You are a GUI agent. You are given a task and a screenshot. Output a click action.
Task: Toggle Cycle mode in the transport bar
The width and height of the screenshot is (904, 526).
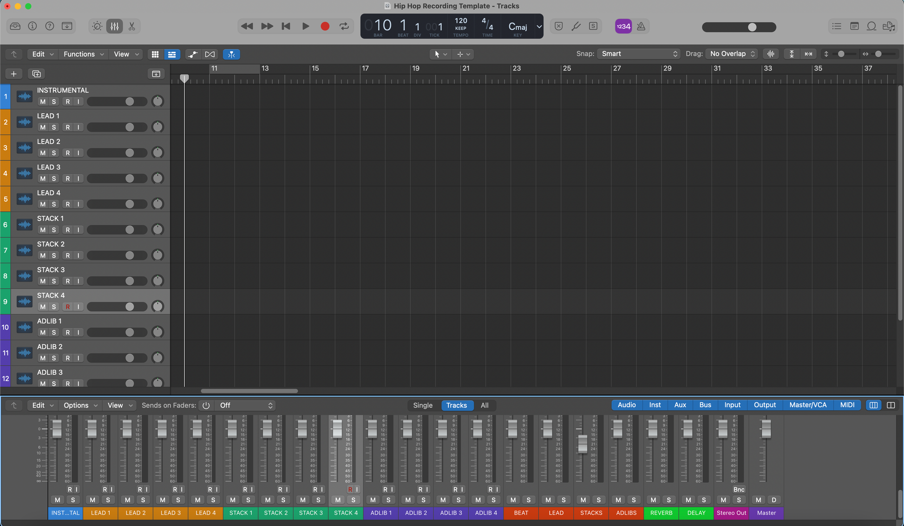pos(344,26)
